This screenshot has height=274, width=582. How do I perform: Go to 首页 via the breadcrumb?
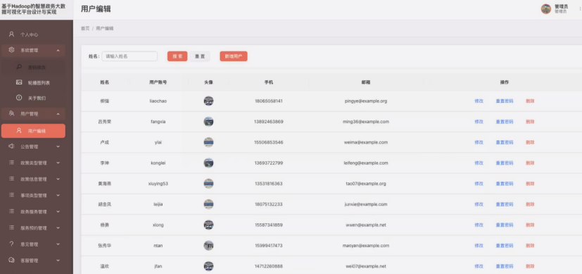pyautogui.click(x=85, y=29)
